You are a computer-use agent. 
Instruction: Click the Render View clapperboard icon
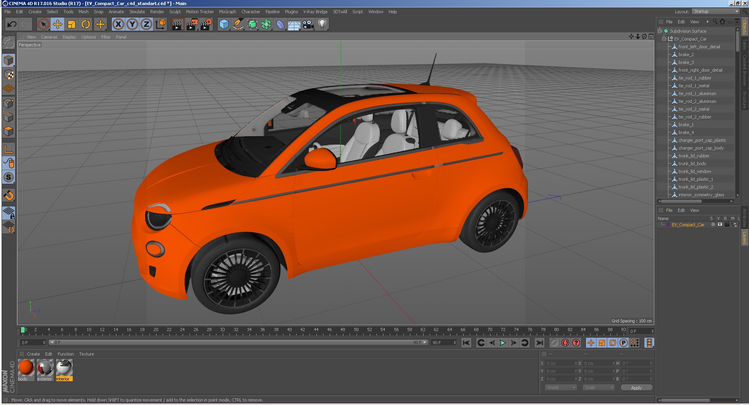tap(178, 25)
